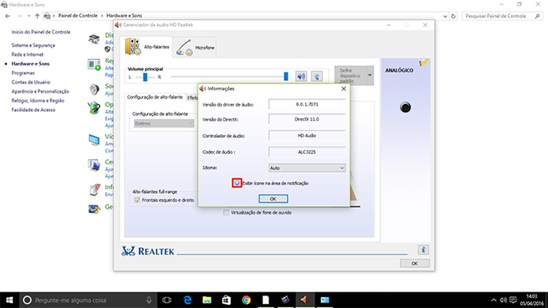Click the Cortana microphone icon

point(149,300)
